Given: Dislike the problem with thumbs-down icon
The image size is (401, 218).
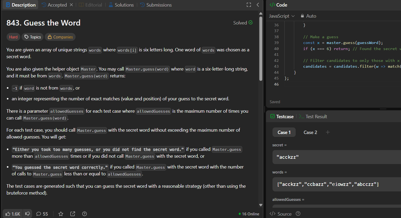Looking at the screenshot, I should [28, 214].
